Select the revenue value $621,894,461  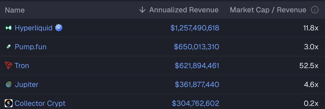coord(197,66)
